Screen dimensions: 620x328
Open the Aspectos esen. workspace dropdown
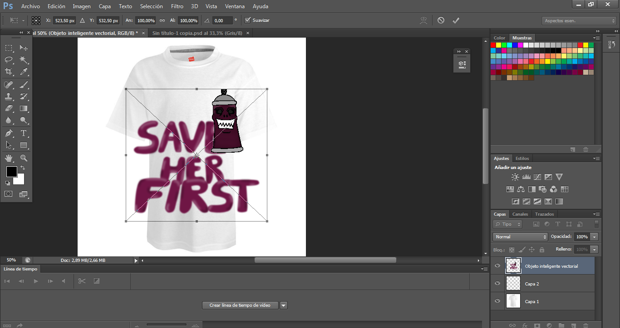(579, 21)
